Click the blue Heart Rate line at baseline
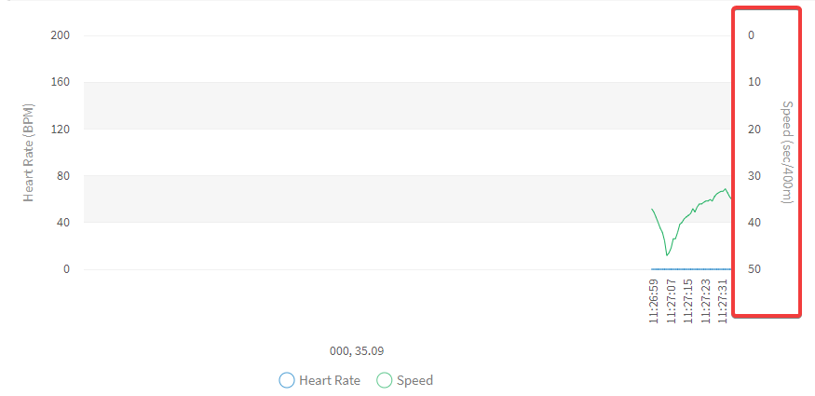The image size is (815, 396). tap(689, 269)
